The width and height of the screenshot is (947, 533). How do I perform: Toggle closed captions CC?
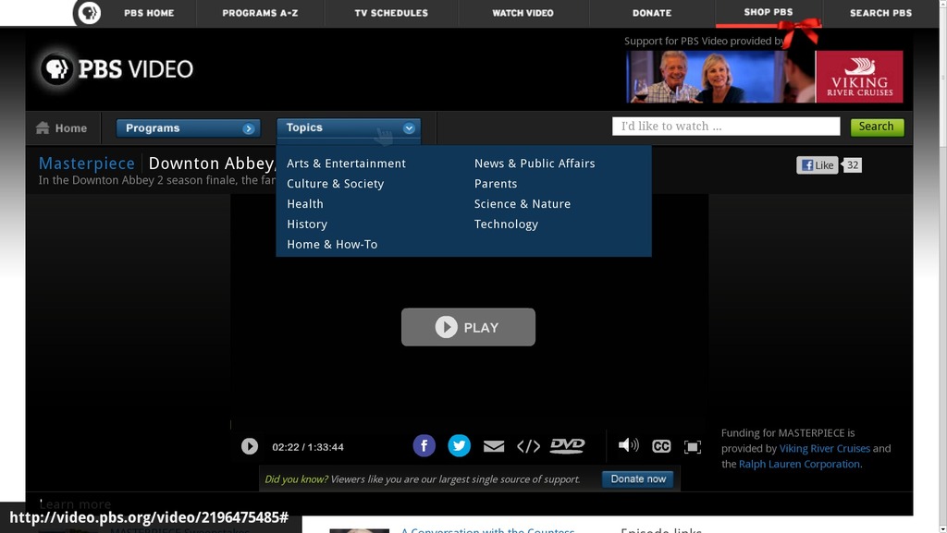(x=661, y=446)
